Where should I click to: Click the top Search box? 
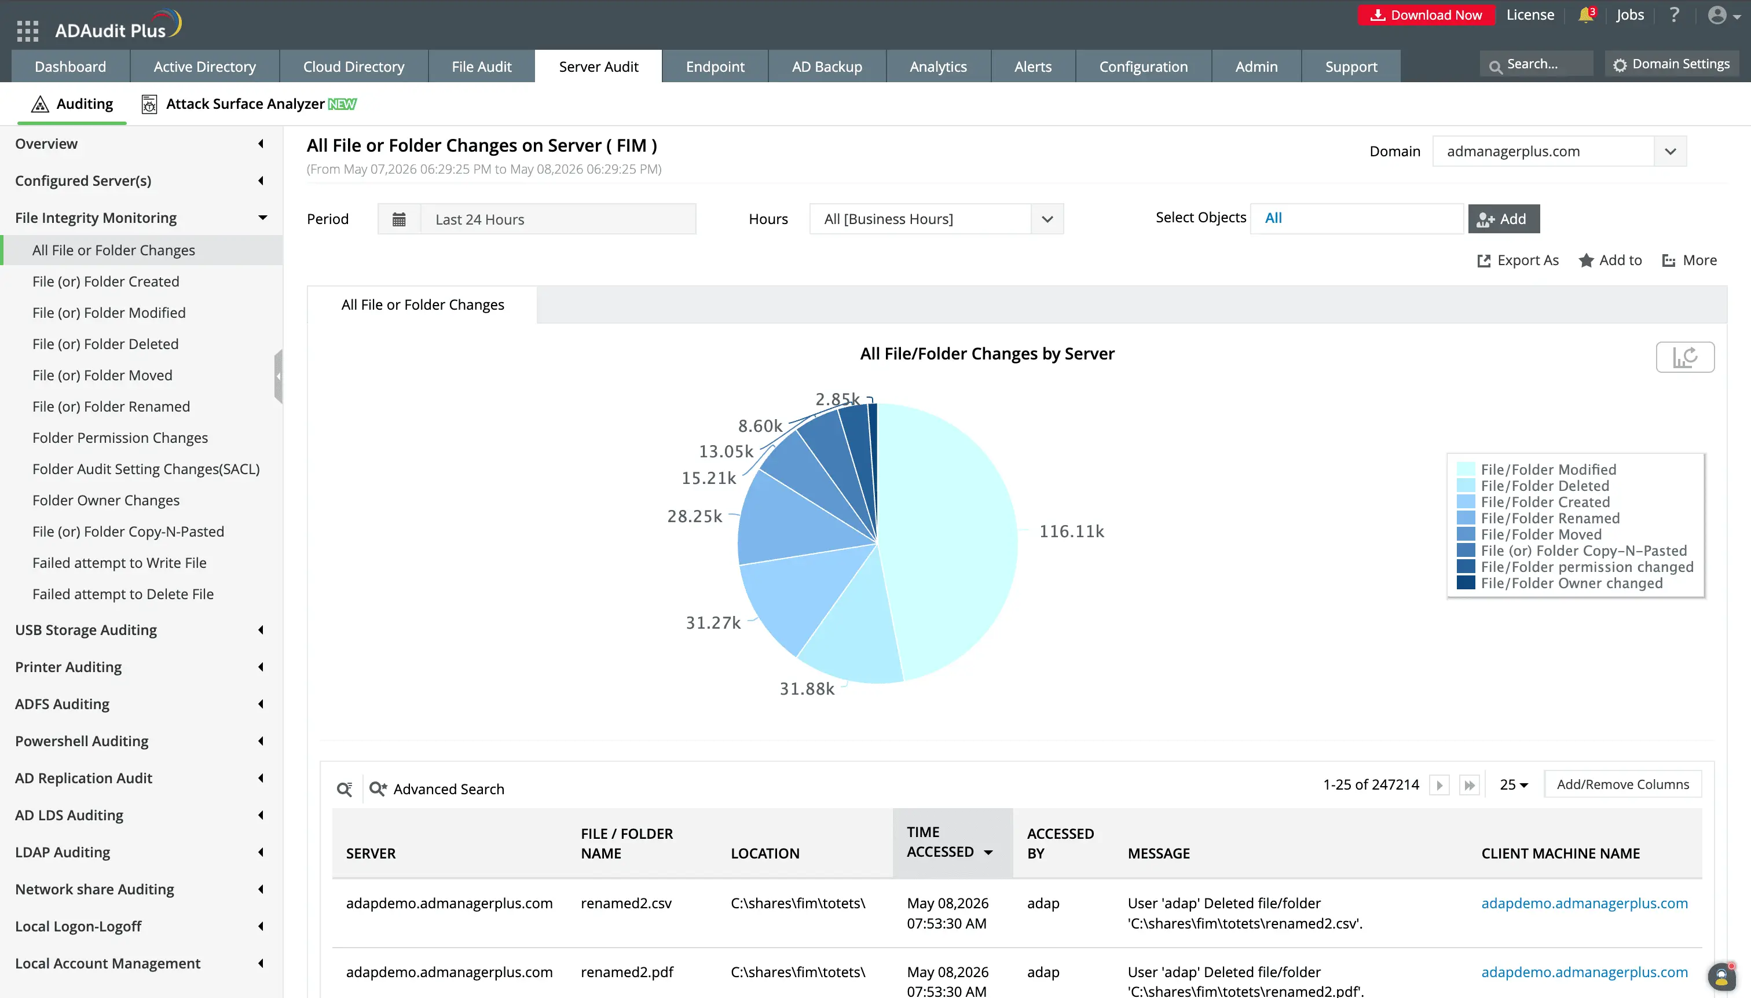pyautogui.click(x=1536, y=65)
